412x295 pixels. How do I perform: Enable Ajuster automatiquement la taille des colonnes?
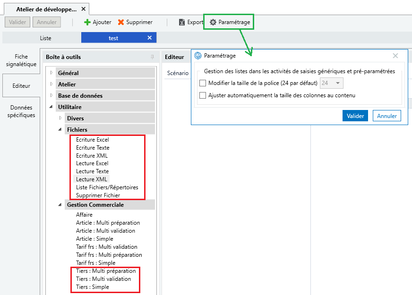tap(203, 95)
